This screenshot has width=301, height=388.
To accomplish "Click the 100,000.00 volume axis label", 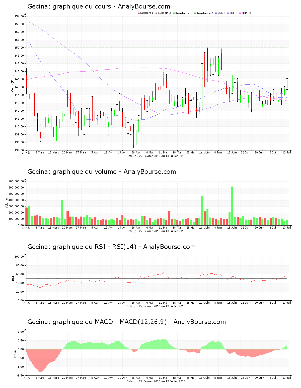I will coord(16,219).
